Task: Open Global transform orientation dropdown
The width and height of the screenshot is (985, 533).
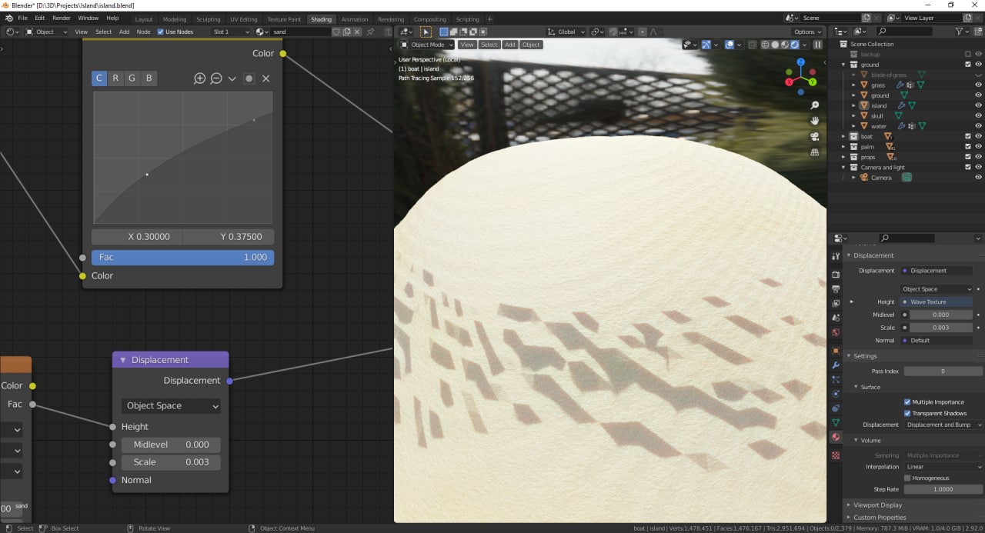Action: [x=566, y=32]
